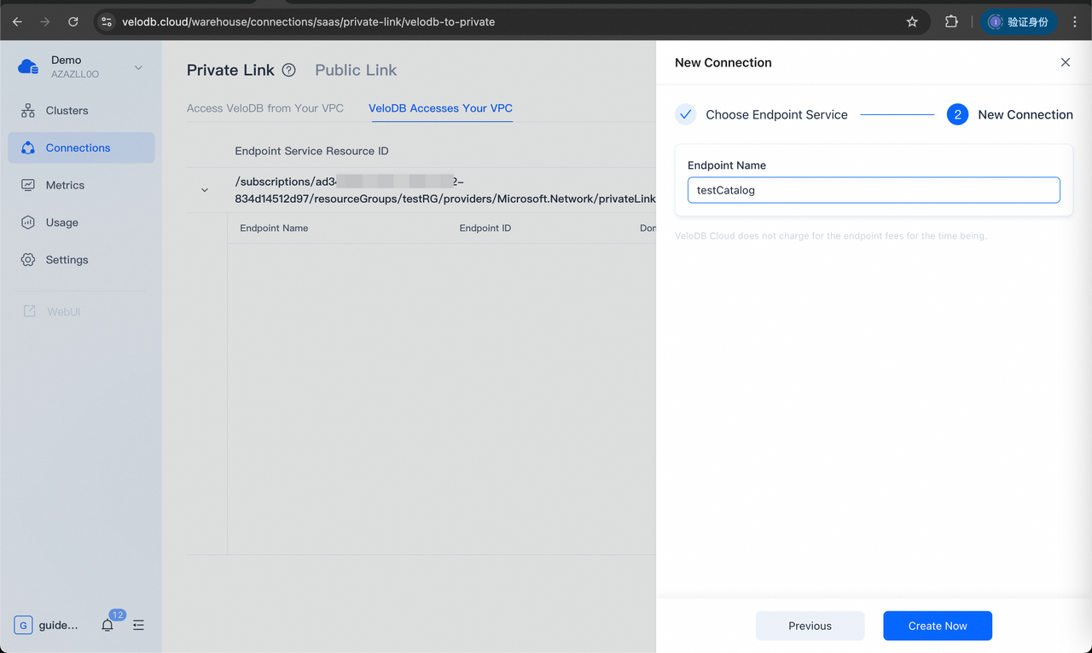This screenshot has width=1092, height=653.
Task: Click the Endpoint Name input field
Action: [873, 190]
